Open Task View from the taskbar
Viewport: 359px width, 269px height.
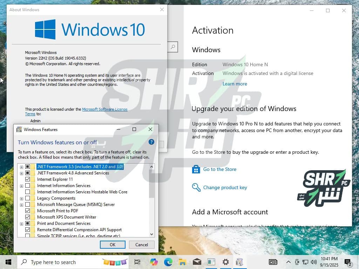click(x=137, y=262)
